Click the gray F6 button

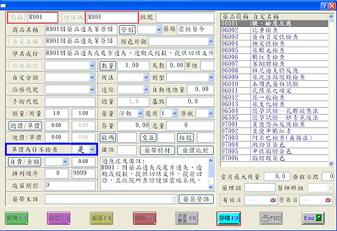(186, 218)
